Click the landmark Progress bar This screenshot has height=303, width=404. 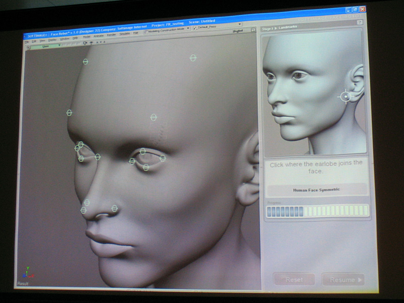click(x=318, y=211)
